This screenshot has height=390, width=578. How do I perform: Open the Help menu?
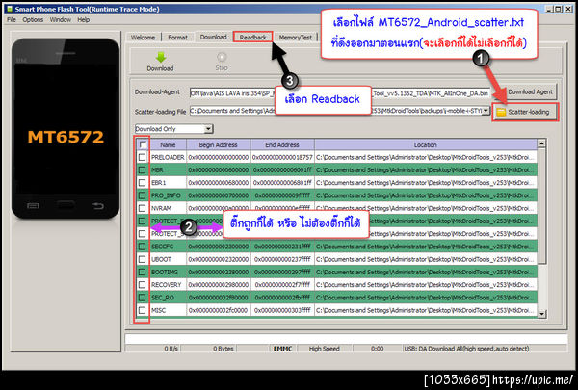pos(83,20)
